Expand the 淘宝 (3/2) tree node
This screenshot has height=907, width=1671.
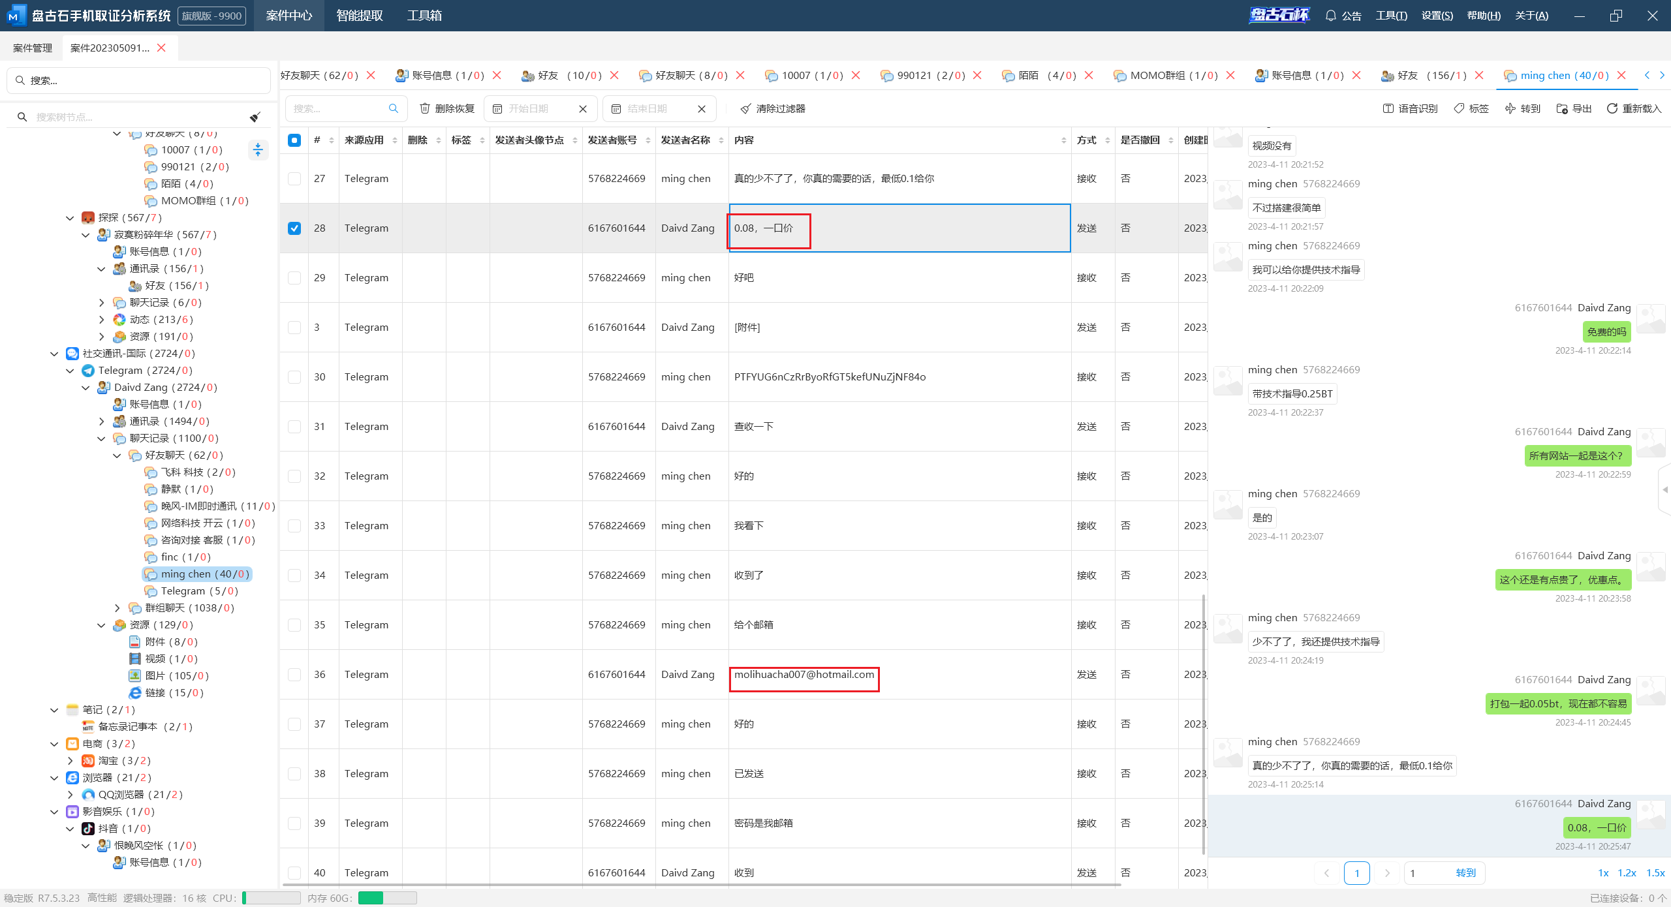pos(70,761)
